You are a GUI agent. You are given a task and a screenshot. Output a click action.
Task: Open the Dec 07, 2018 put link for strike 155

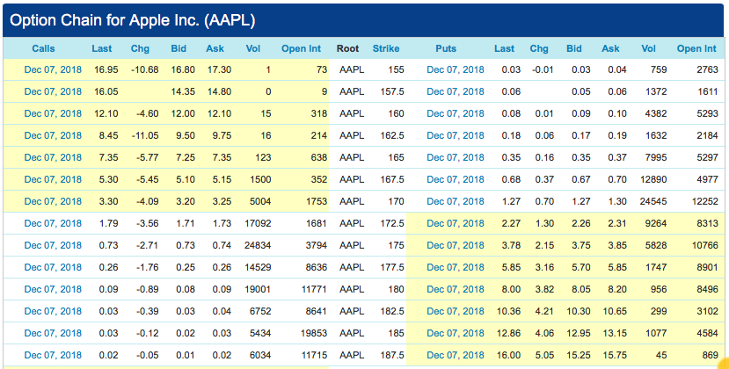456,69
